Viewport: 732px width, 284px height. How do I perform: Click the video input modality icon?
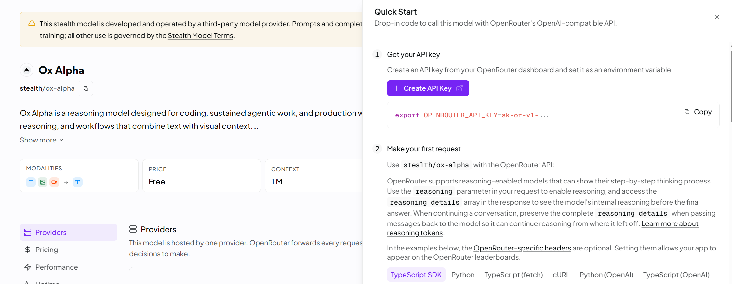54,182
